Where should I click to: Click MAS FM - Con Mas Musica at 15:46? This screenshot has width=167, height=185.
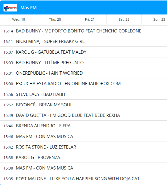point(44,137)
